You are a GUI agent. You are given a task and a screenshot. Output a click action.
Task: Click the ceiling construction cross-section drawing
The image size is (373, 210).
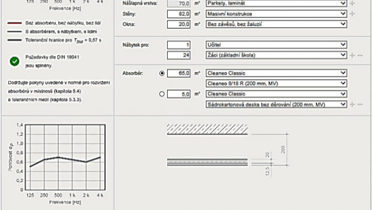click(x=227, y=150)
